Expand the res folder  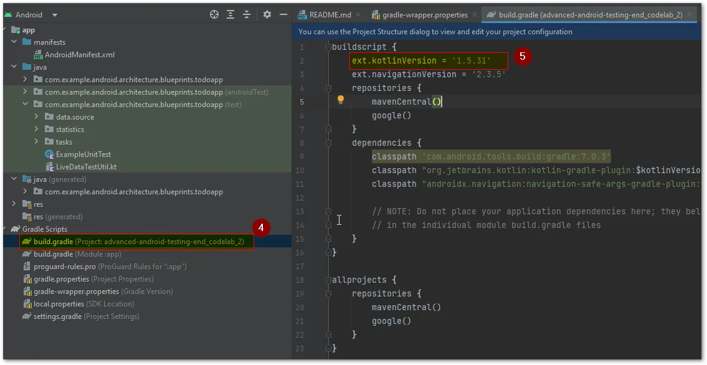click(x=14, y=204)
